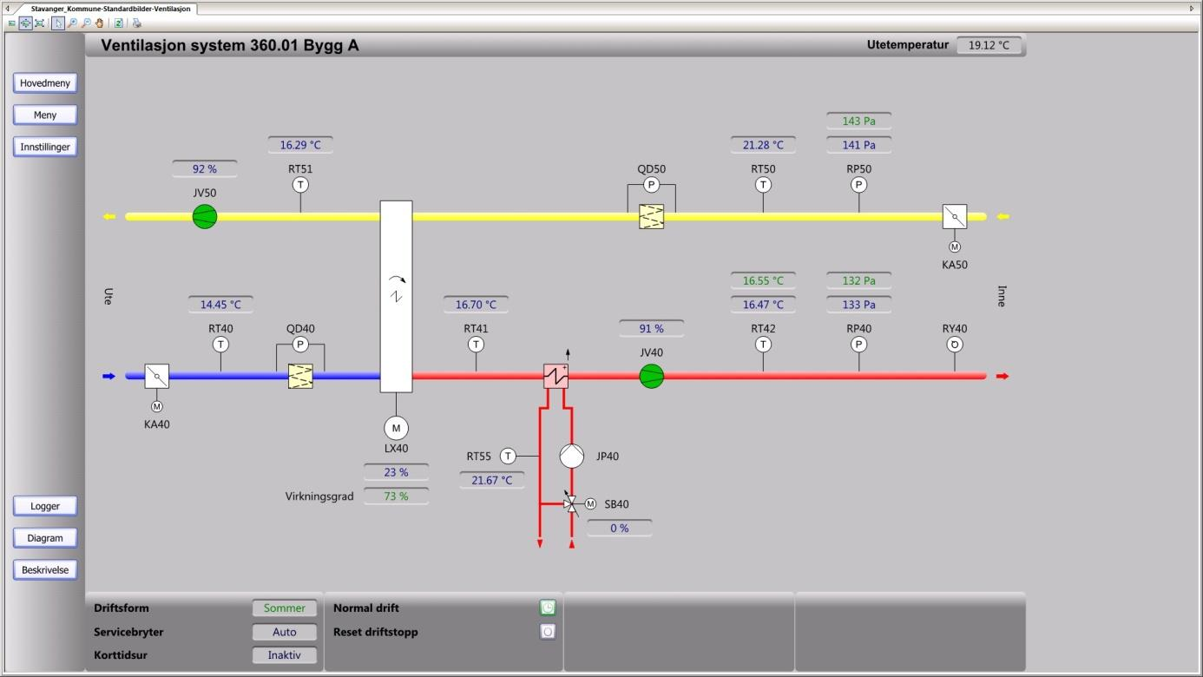Viewport: 1203px width, 677px height.
Task: Click the 132 Pa setpoint above RP40
Action: (858, 280)
